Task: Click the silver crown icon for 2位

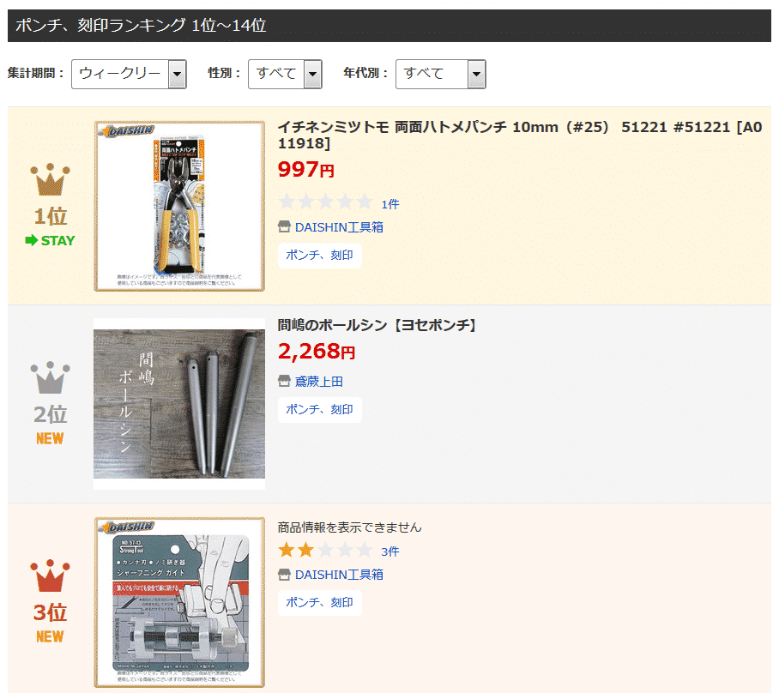Action: (x=50, y=377)
